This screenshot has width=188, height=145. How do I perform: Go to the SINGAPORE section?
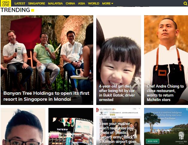(x=36, y=4)
